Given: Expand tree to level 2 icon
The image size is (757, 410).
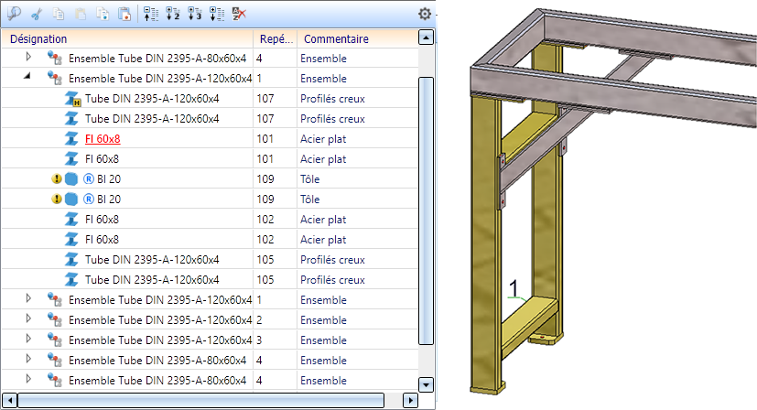Looking at the screenshot, I should (173, 14).
